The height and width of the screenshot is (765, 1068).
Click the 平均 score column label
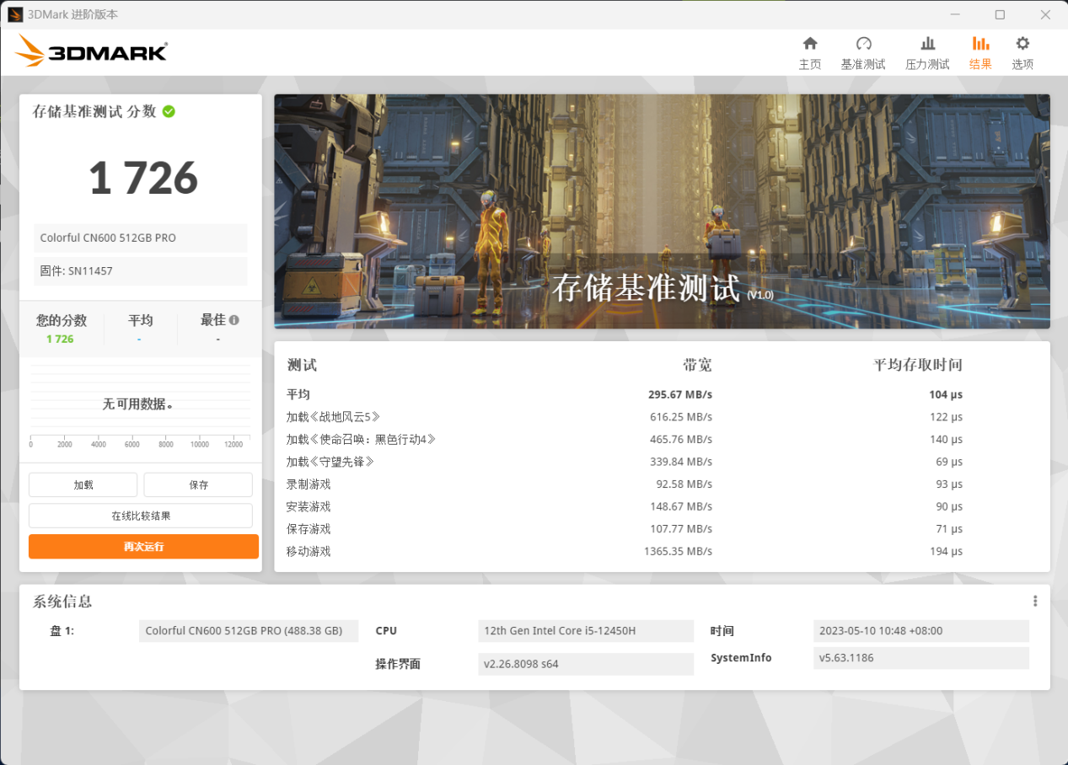click(x=140, y=320)
